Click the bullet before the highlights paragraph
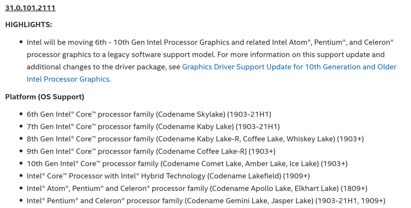 [x=21, y=42]
